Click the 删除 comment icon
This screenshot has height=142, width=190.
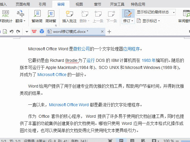84,14
